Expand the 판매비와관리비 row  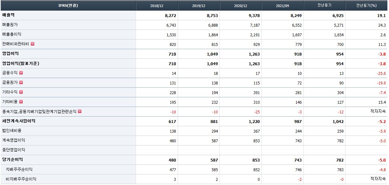pyautogui.click(x=32, y=44)
